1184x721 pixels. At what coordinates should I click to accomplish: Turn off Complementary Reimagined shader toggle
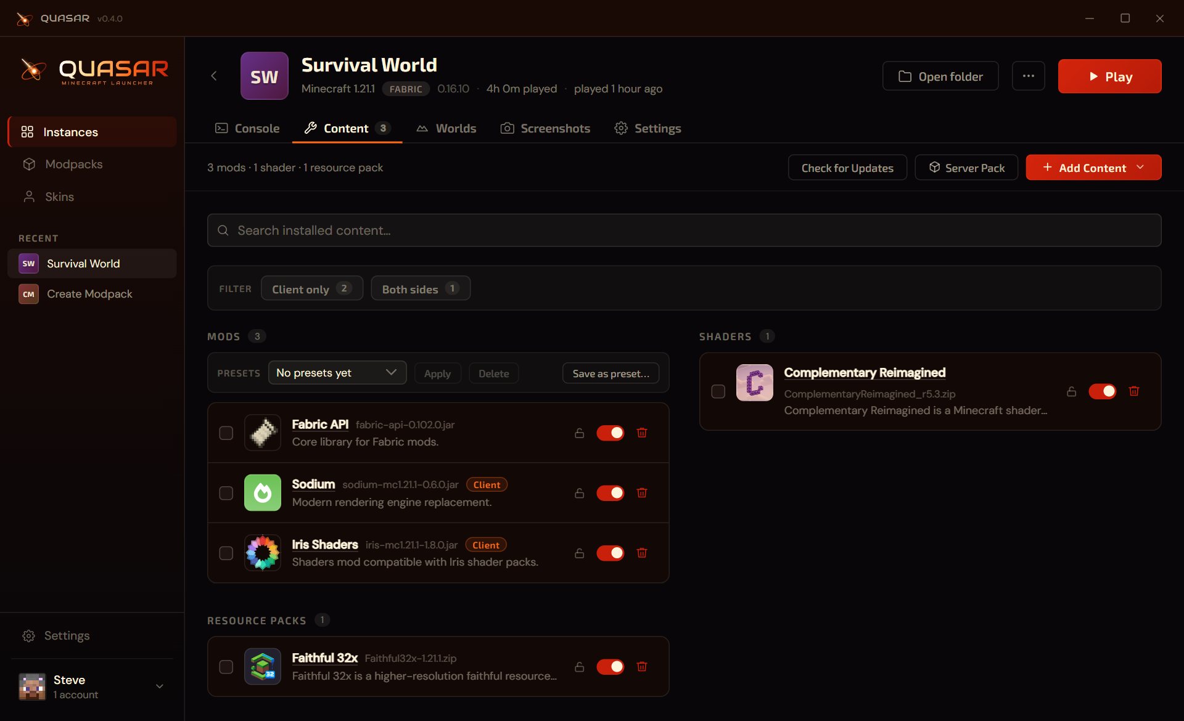pyautogui.click(x=1102, y=391)
